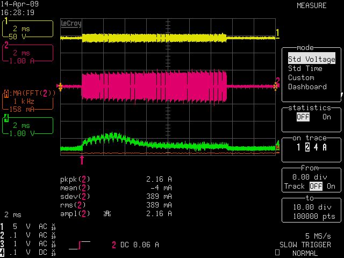Click the 14-Apr-09 date readout

coord(19,4)
